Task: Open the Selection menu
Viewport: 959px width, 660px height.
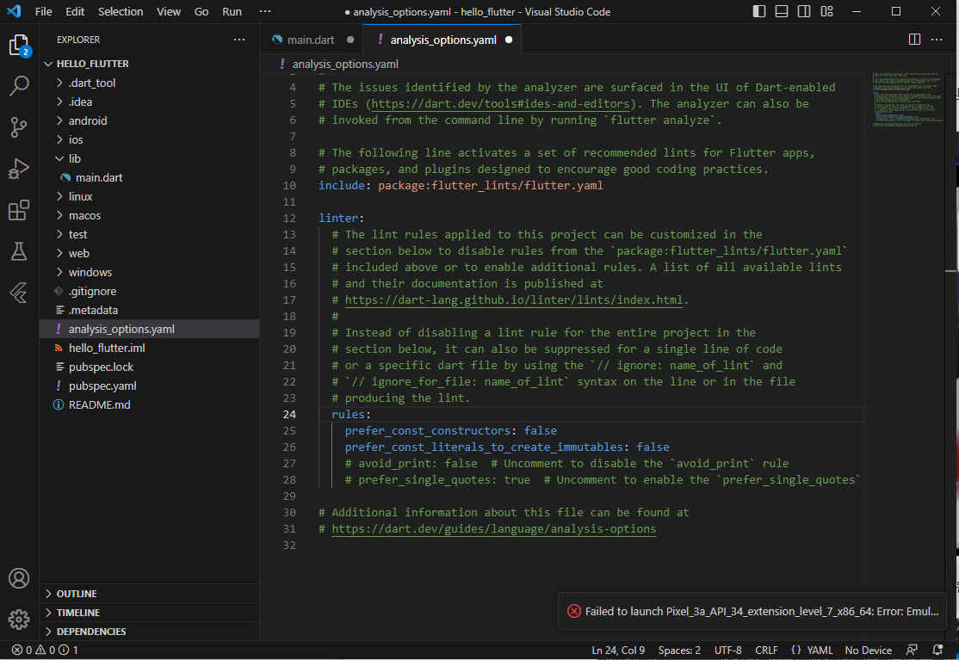Action: pos(121,11)
